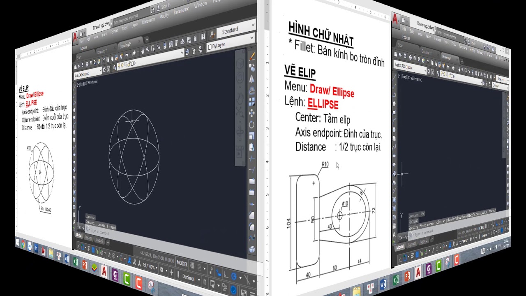
Task: Toggle MODEL space button in ellipse window status bar
Action: point(182,263)
